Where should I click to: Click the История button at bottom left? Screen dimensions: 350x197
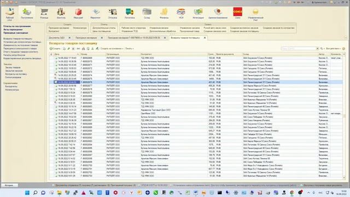point(10,185)
